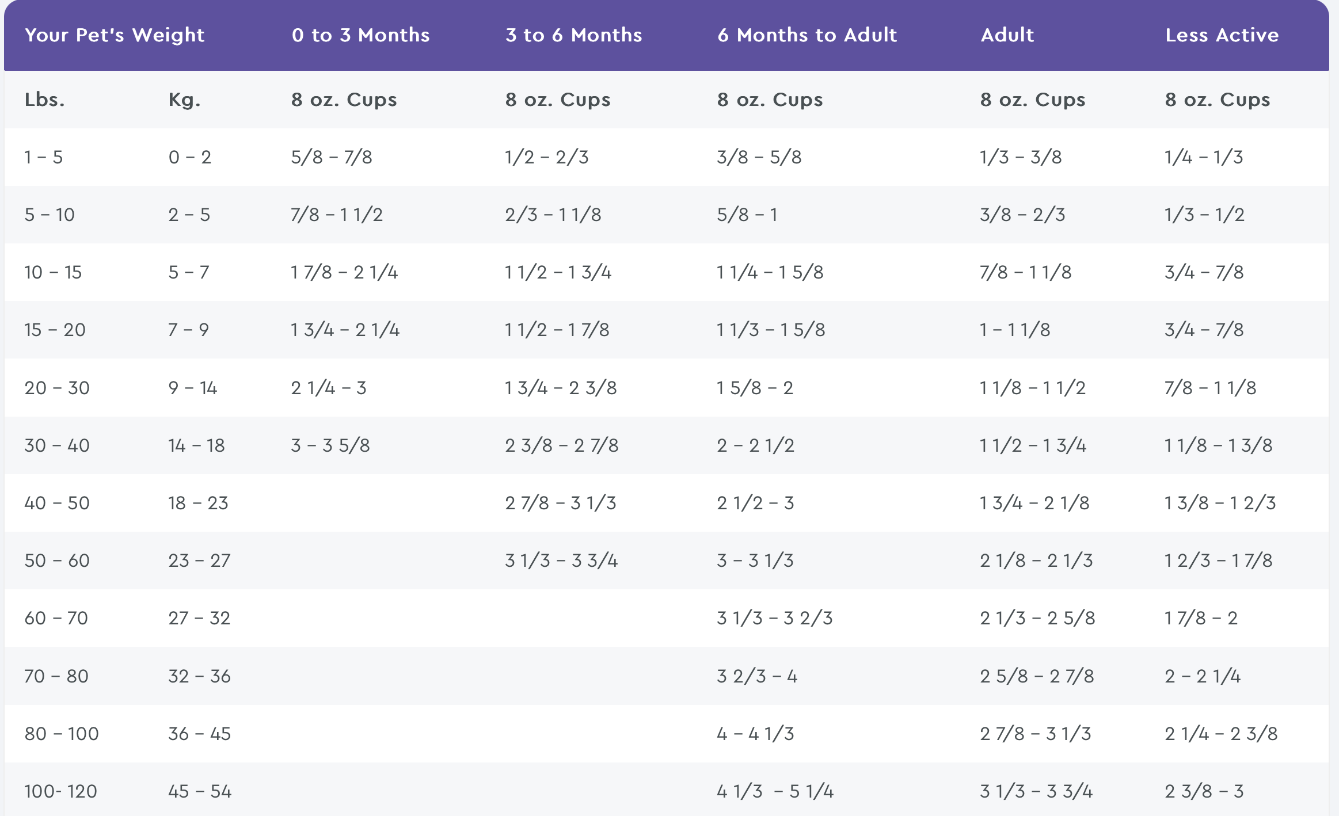Image resolution: width=1339 pixels, height=816 pixels.
Task: Select the "2 5/8 – 2 7/8" Adult cell
Action: pyautogui.click(x=1037, y=676)
